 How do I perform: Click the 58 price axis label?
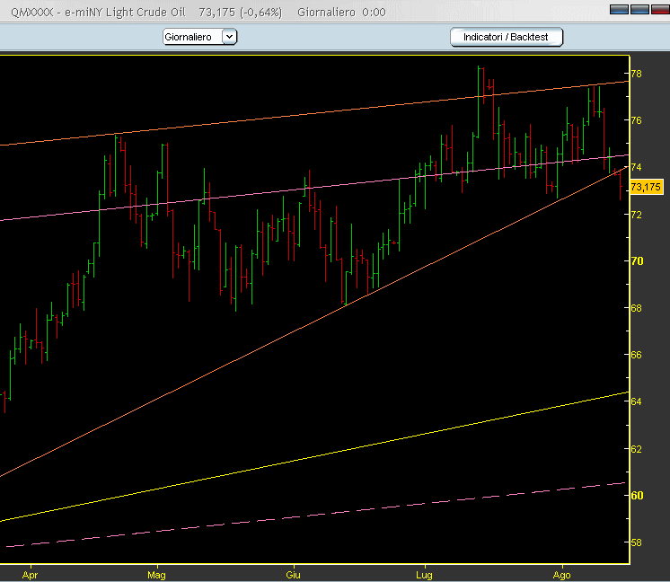coord(636,542)
